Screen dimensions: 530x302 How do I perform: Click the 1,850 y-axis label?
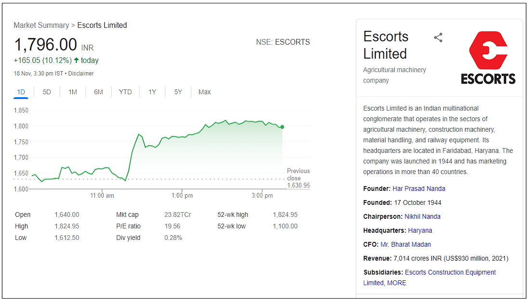pyautogui.click(x=21, y=110)
